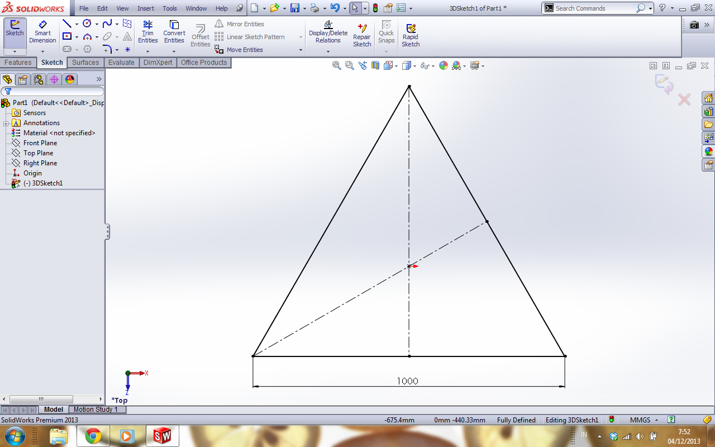Click the screen capture camera icon

pyautogui.click(x=694, y=25)
